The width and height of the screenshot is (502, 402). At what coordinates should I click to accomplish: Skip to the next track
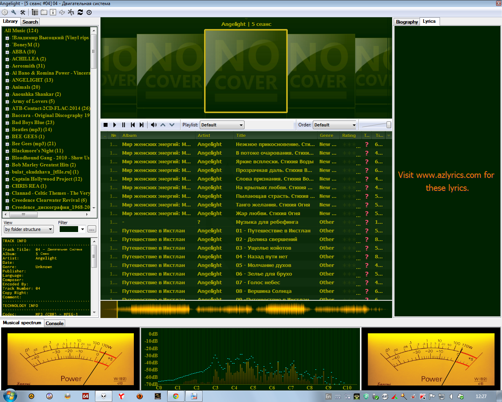[x=142, y=125]
